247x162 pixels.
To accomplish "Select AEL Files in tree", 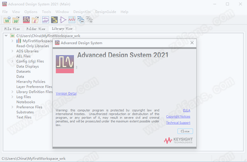I will point(23,56).
